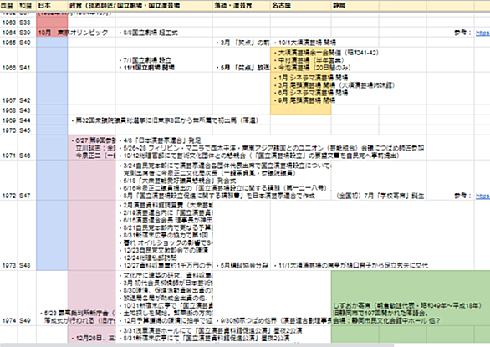Select the 1970 year cell
Screen dimensions: 490x347
click(x=8, y=130)
